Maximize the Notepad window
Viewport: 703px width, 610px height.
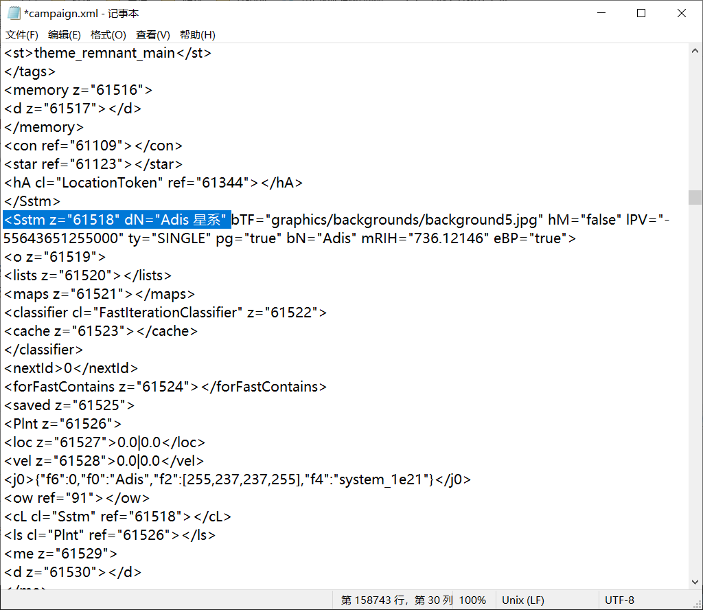pos(641,13)
